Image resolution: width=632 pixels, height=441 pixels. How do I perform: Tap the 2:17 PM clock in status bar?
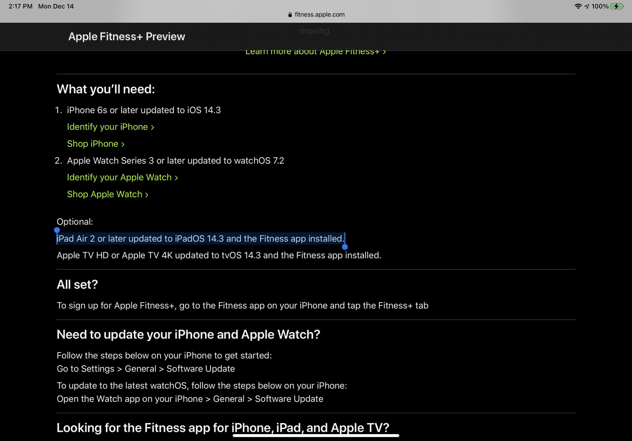click(x=20, y=6)
